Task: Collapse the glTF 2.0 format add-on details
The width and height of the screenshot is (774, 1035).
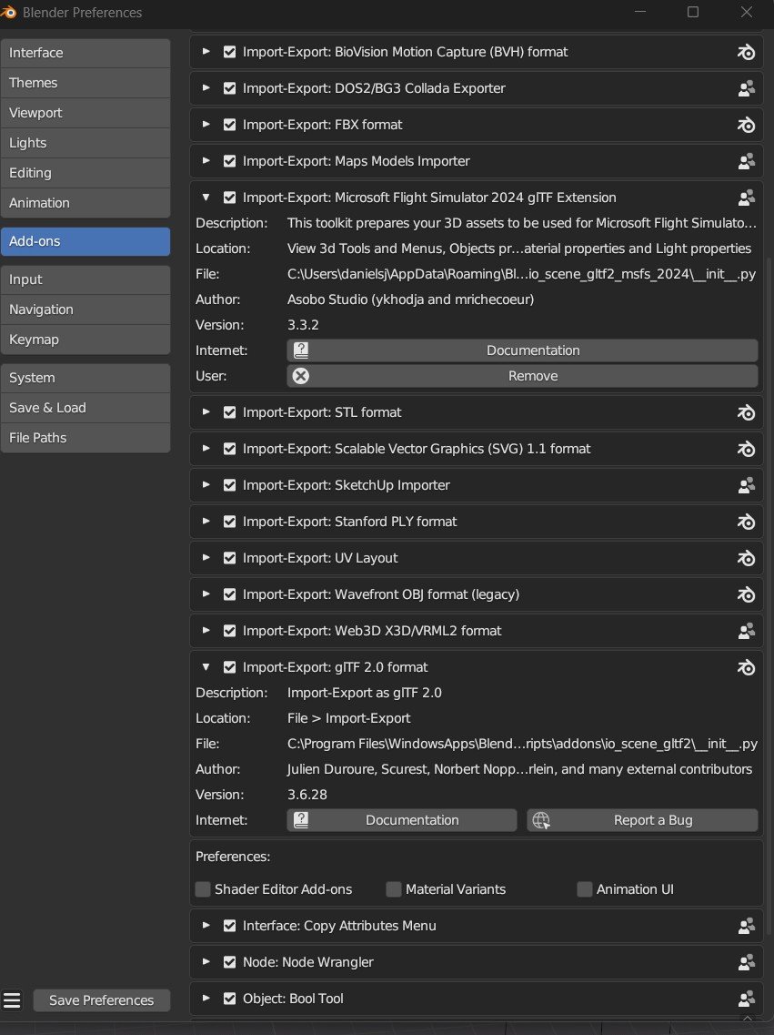Action: point(206,667)
